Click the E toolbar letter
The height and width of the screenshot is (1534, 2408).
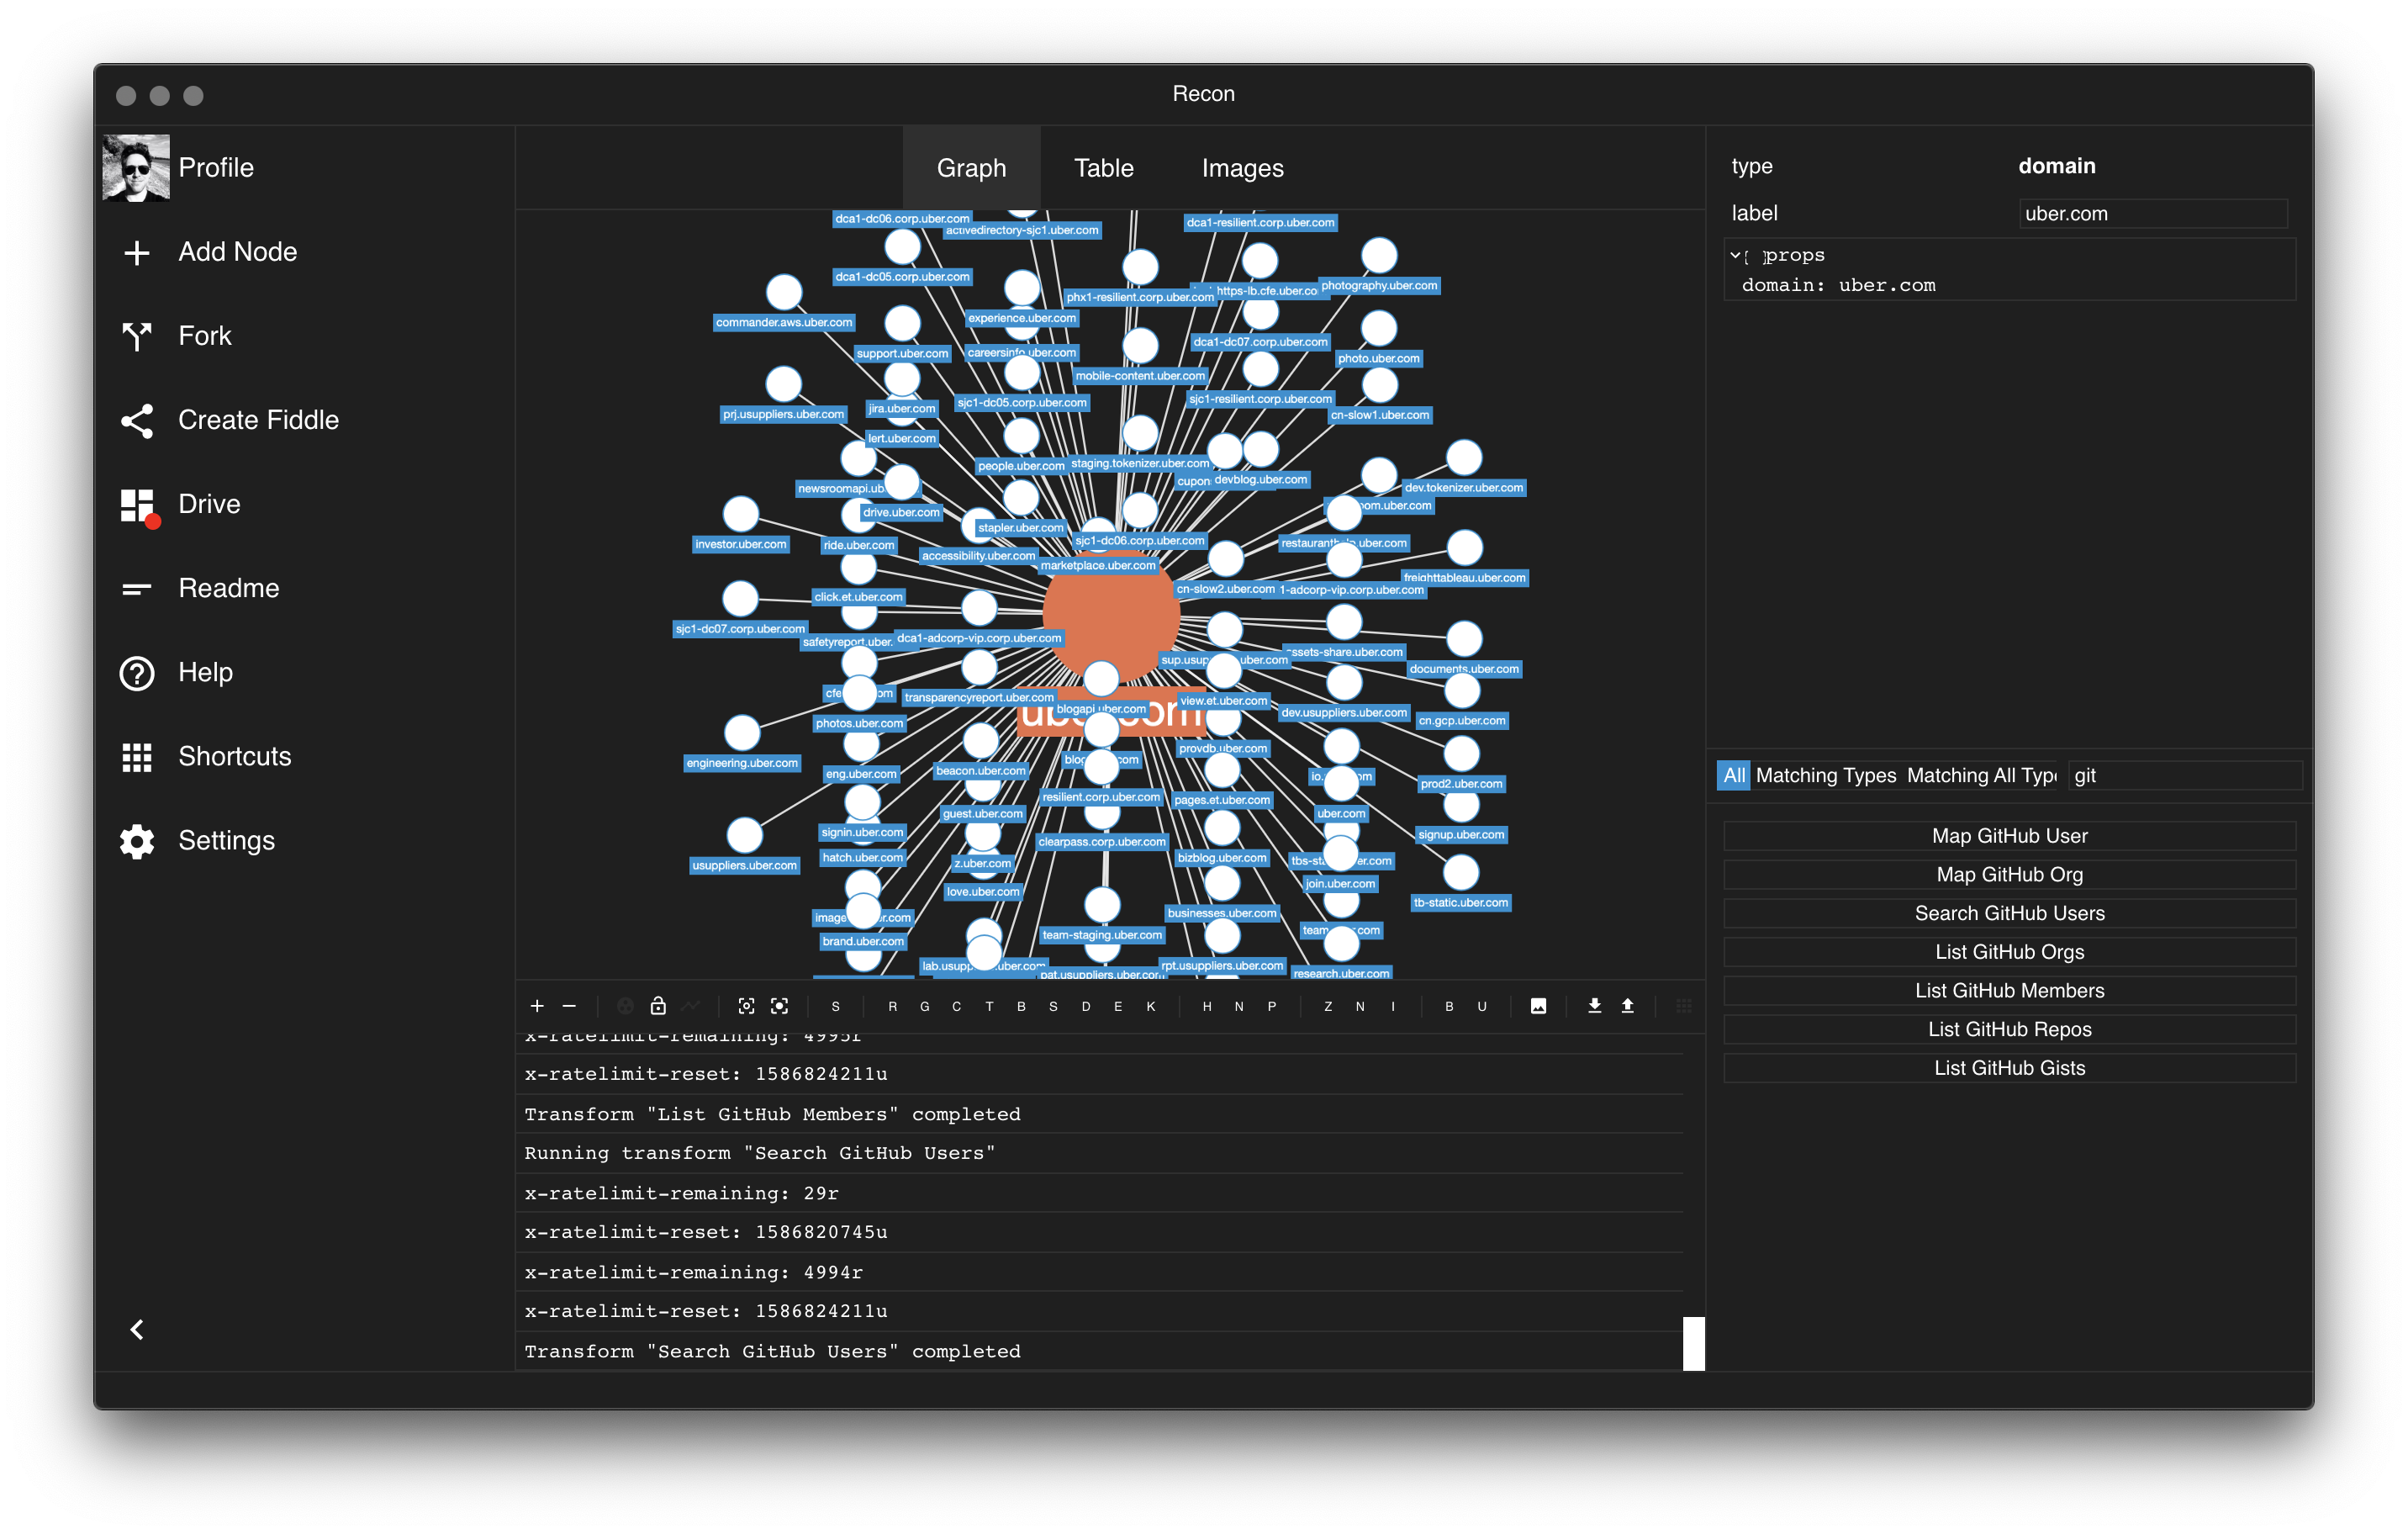(1118, 1006)
